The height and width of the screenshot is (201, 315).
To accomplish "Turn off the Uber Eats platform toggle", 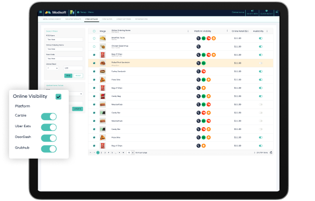I will tap(49, 127).
